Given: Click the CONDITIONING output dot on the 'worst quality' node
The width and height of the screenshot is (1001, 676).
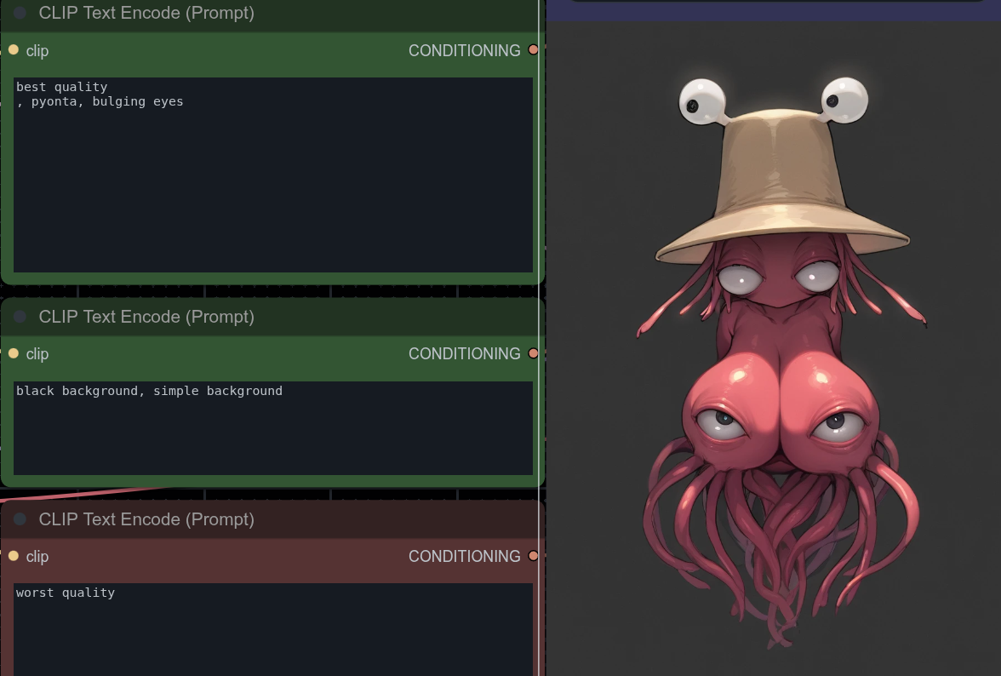Looking at the screenshot, I should tap(533, 556).
